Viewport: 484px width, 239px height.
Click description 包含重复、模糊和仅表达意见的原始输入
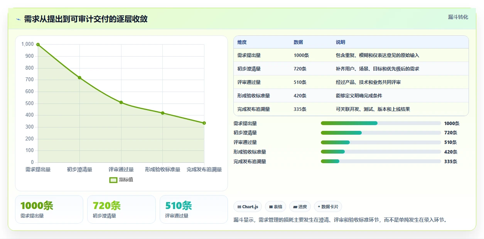coord(378,55)
